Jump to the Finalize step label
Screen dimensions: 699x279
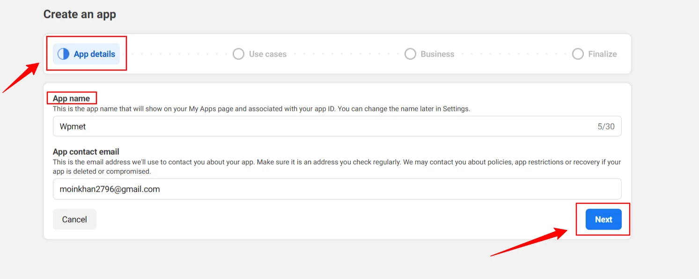[603, 54]
